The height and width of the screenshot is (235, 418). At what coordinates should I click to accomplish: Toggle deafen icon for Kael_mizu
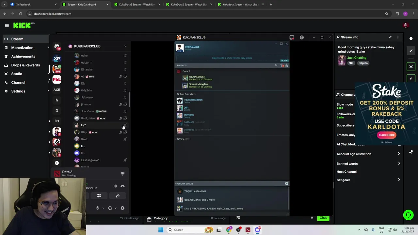click(x=125, y=118)
